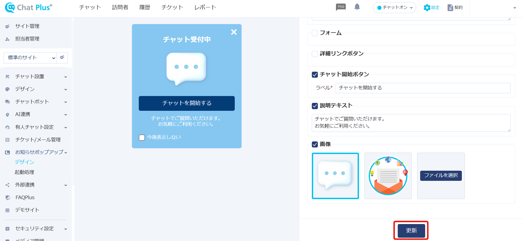Expand the チャットボット section
The height and width of the screenshot is (241, 523).
(66, 102)
